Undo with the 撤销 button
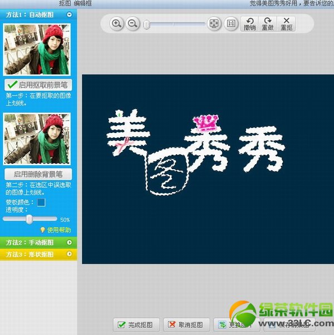 (x=249, y=24)
